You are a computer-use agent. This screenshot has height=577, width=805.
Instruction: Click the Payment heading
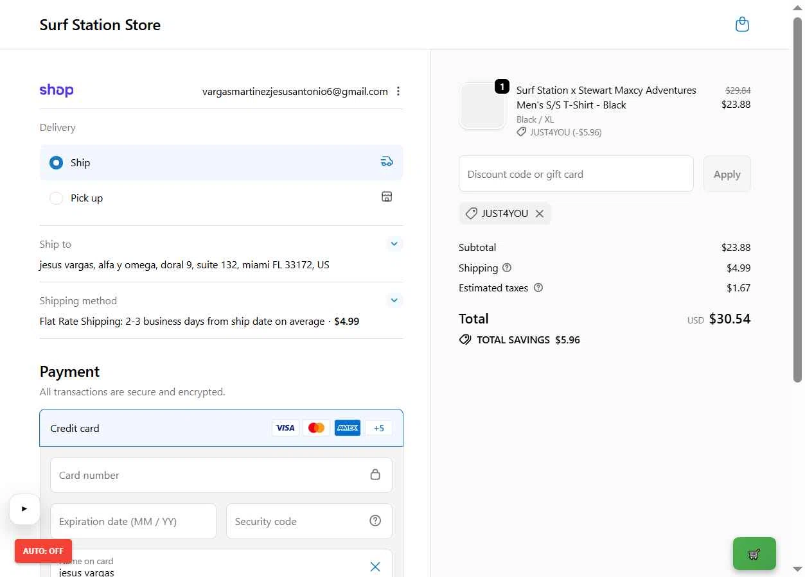point(69,372)
